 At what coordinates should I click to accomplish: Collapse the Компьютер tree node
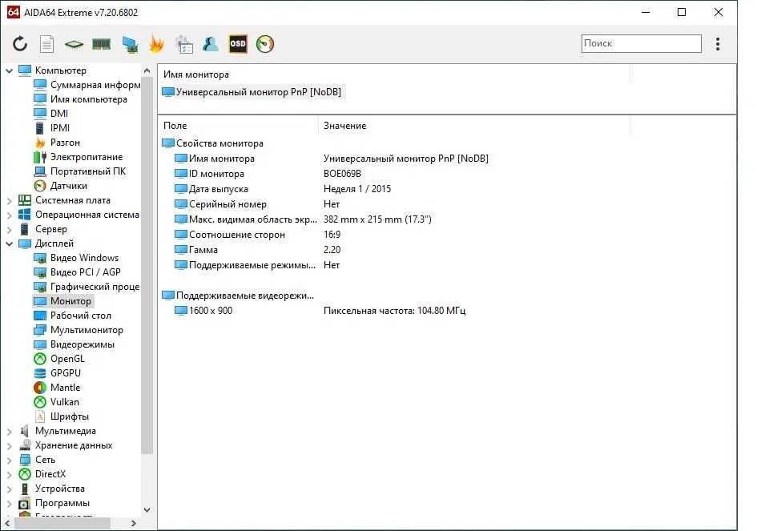(x=9, y=70)
